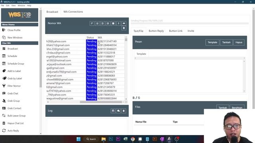Select the Template sub-tab in Pesan
255x143 pixels.
point(141,54)
